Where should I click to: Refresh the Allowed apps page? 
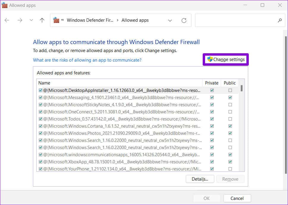click(184, 21)
